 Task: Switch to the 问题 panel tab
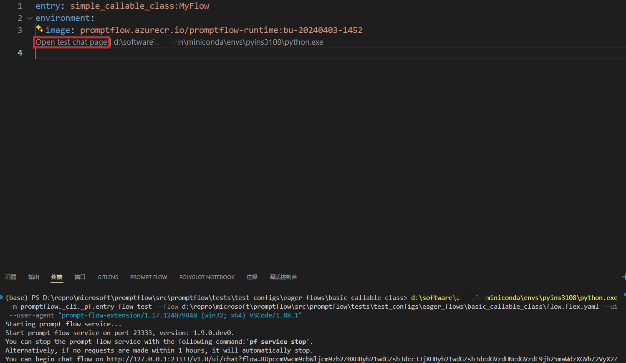(x=11, y=277)
